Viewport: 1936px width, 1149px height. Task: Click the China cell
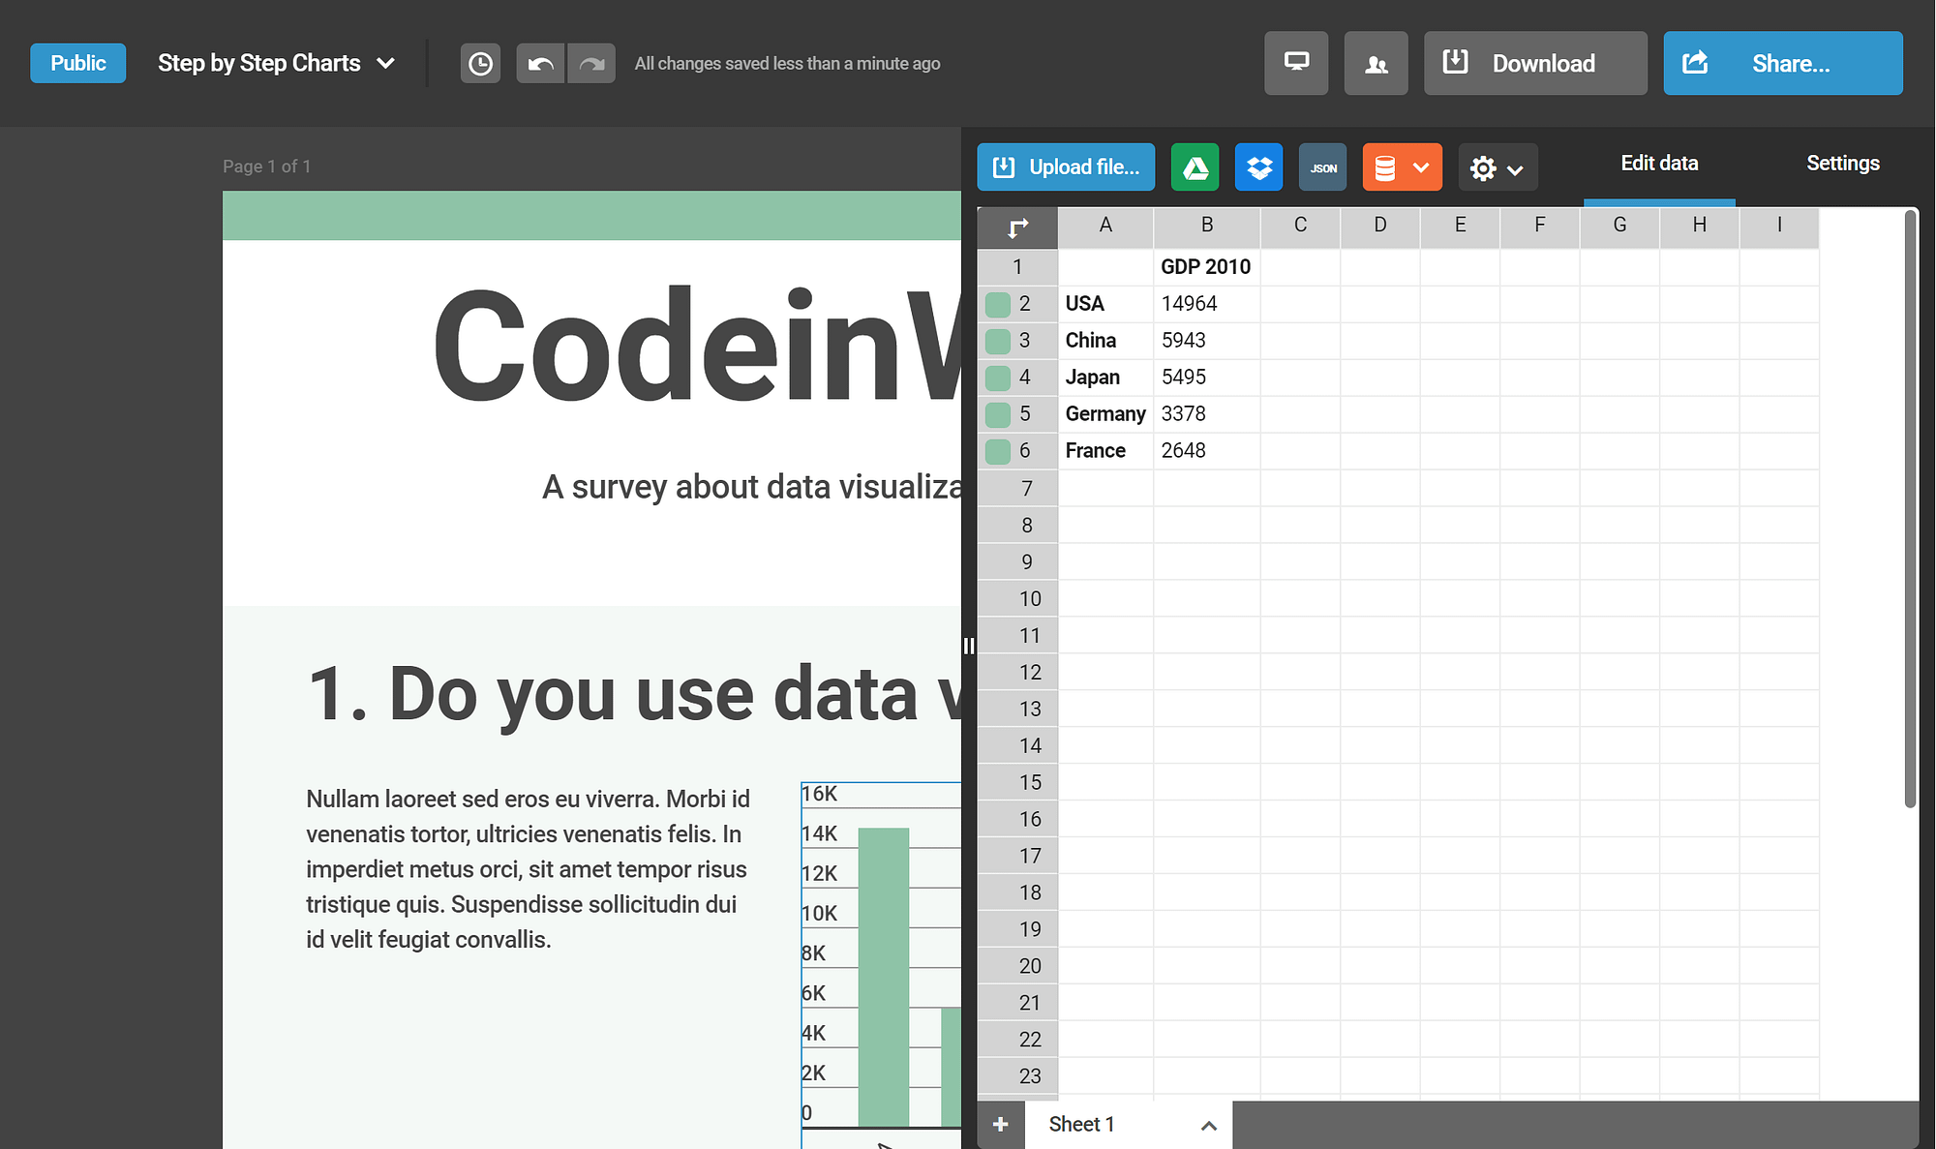pyautogui.click(x=1105, y=341)
